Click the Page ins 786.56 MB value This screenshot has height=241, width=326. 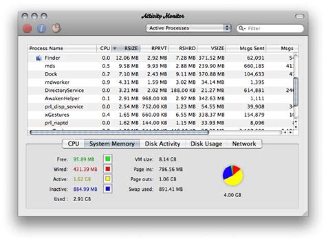coord(171,170)
